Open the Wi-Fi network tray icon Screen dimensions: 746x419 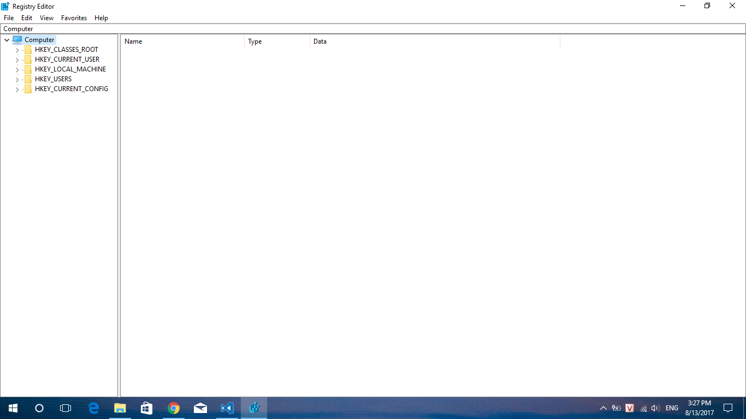pos(643,408)
